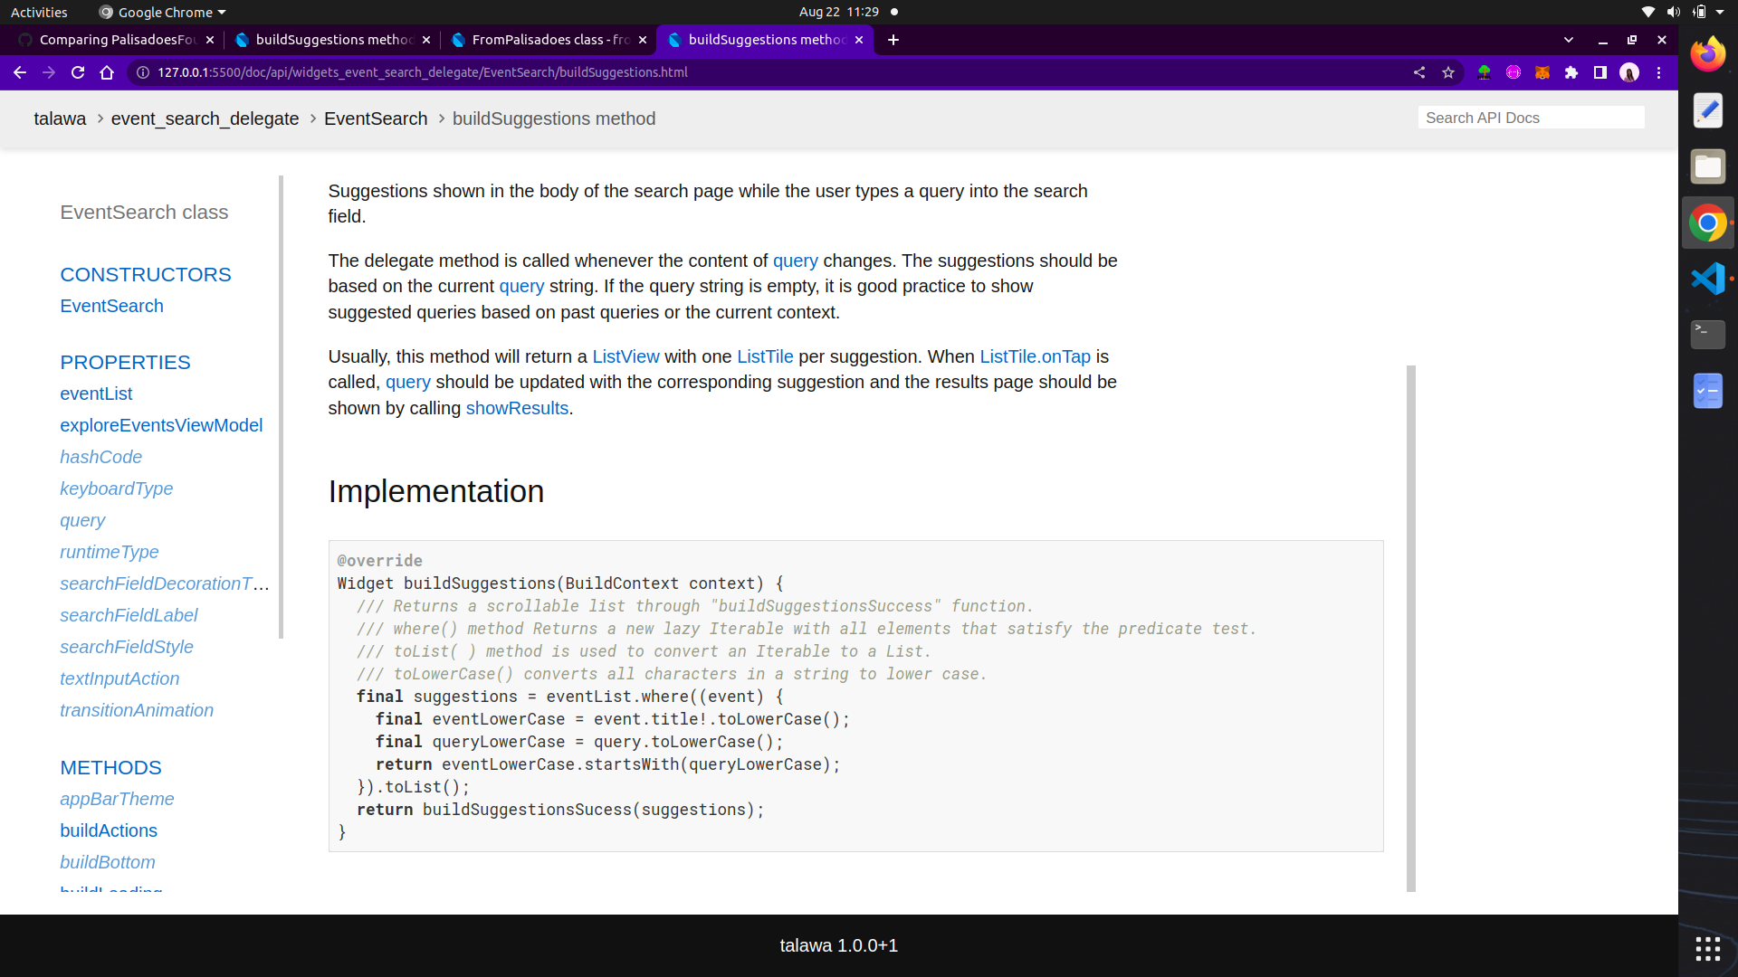
Task: Open the Activities overview
Action: [x=39, y=12]
